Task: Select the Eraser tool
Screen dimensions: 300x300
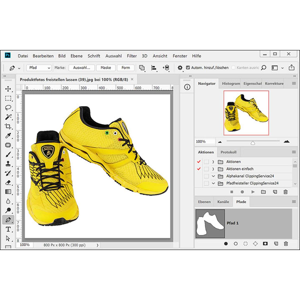Action: (x=8, y=182)
